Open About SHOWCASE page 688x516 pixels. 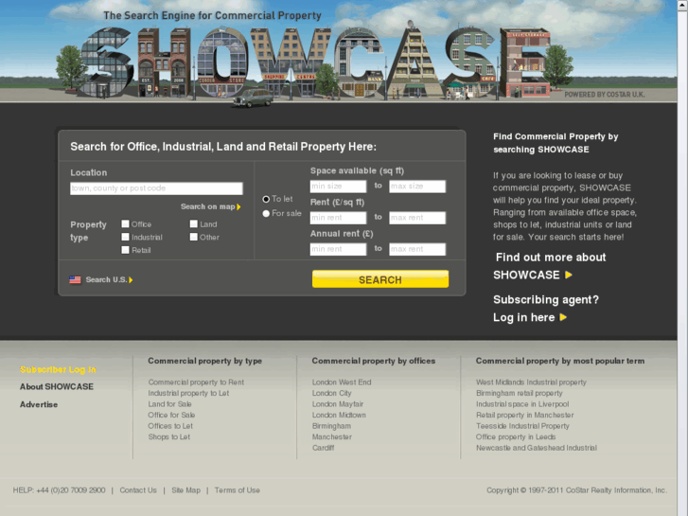[57, 387]
